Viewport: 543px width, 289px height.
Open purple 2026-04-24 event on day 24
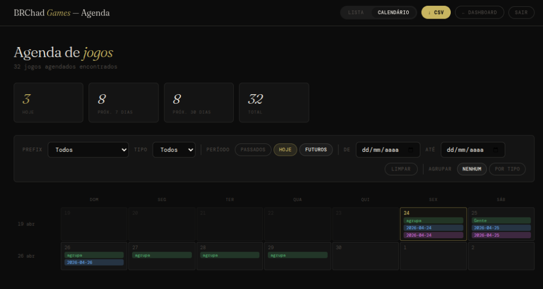(433, 235)
